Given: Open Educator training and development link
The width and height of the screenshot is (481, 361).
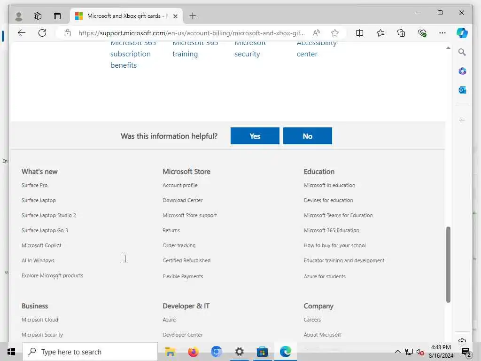Looking at the screenshot, I should point(344,260).
